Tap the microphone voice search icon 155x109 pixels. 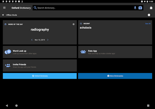tap(135, 8)
